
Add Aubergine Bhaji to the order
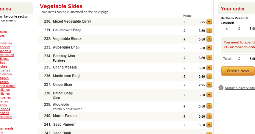pos(209,48)
